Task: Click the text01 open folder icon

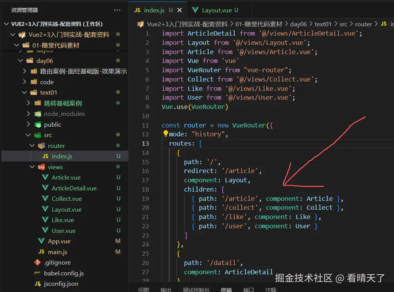Action: 34,92
